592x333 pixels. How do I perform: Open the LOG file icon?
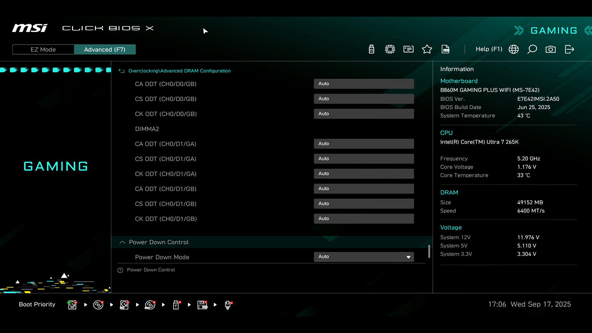click(446, 49)
